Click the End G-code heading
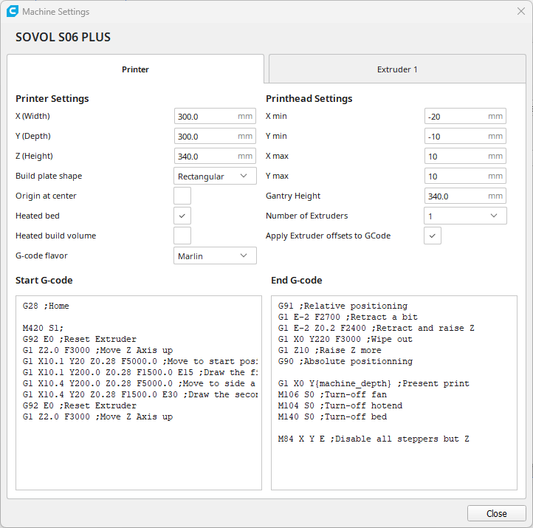533x528 pixels. point(297,280)
